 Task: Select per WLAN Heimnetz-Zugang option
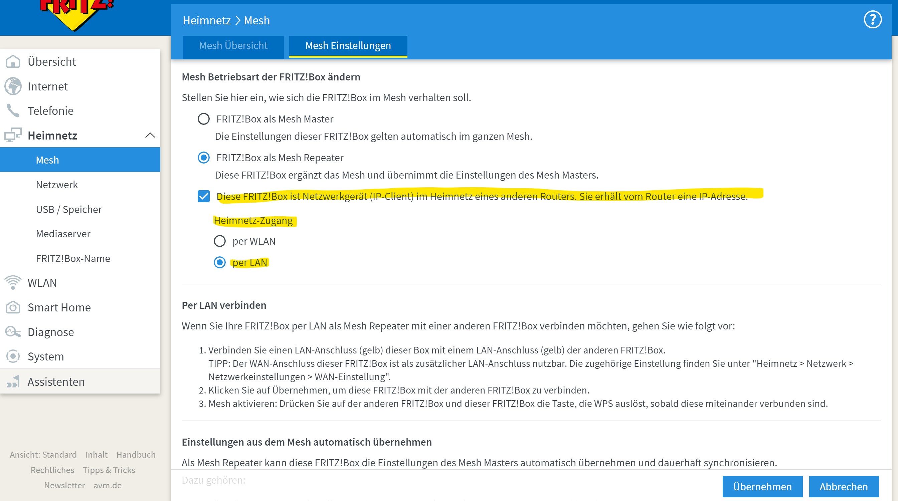click(x=220, y=241)
